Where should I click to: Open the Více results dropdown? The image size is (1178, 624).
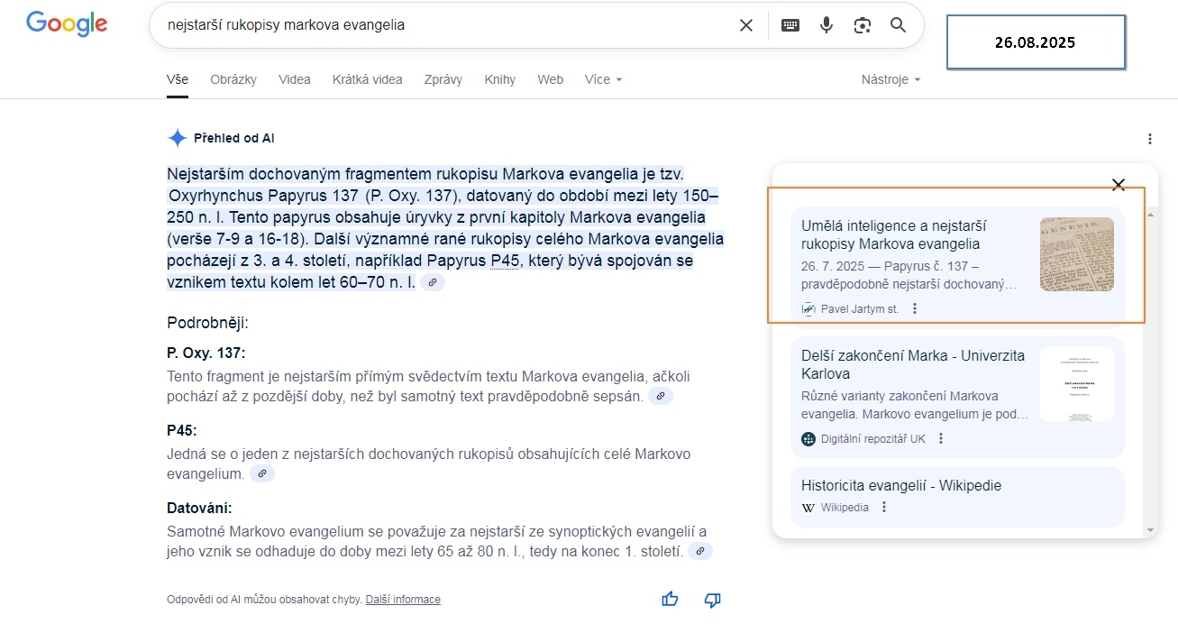point(602,79)
